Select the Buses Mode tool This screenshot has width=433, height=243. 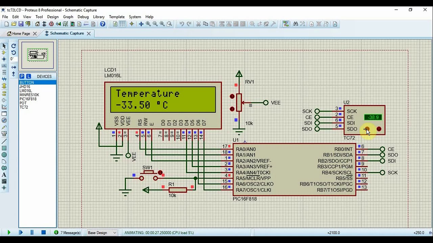[x=4, y=79]
